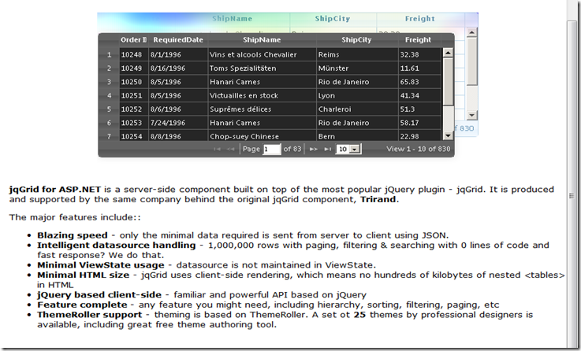This screenshot has height=351, width=581.
Task: Click date cell 8/6/1996
Action: tap(178, 109)
